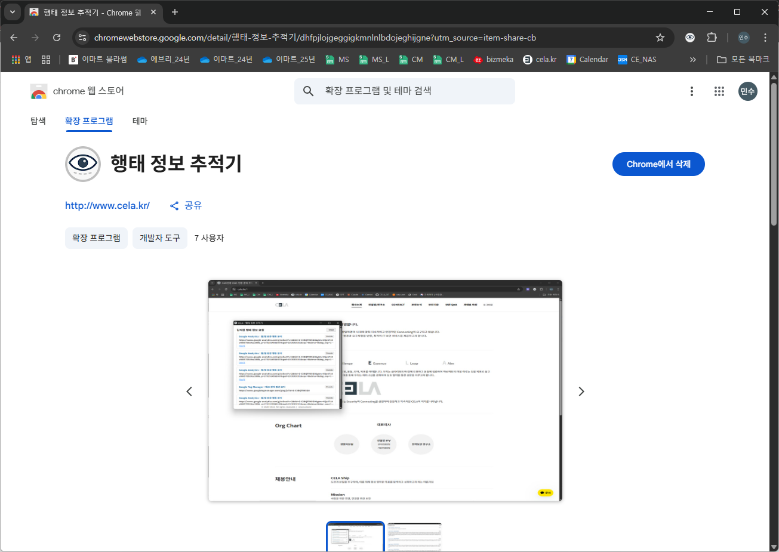Click the 개발자 도구 category chip
This screenshot has width=779, height=552.
tap(160, 238)
